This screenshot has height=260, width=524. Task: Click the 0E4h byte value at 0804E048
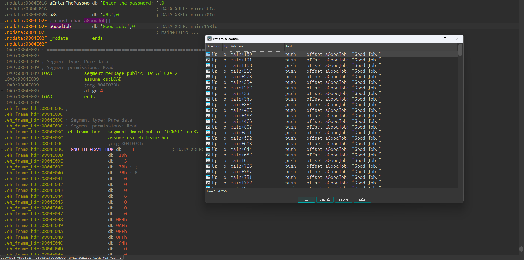point(121,220)
